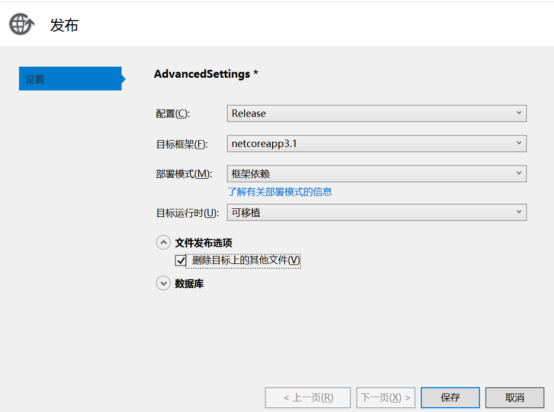
Task: Open the 了解有关部署模式的信息 link
Action: (x=280, y=192)
